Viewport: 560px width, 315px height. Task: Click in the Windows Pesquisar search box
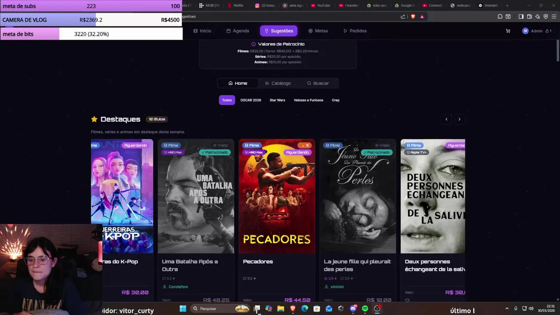coord(220,308)
